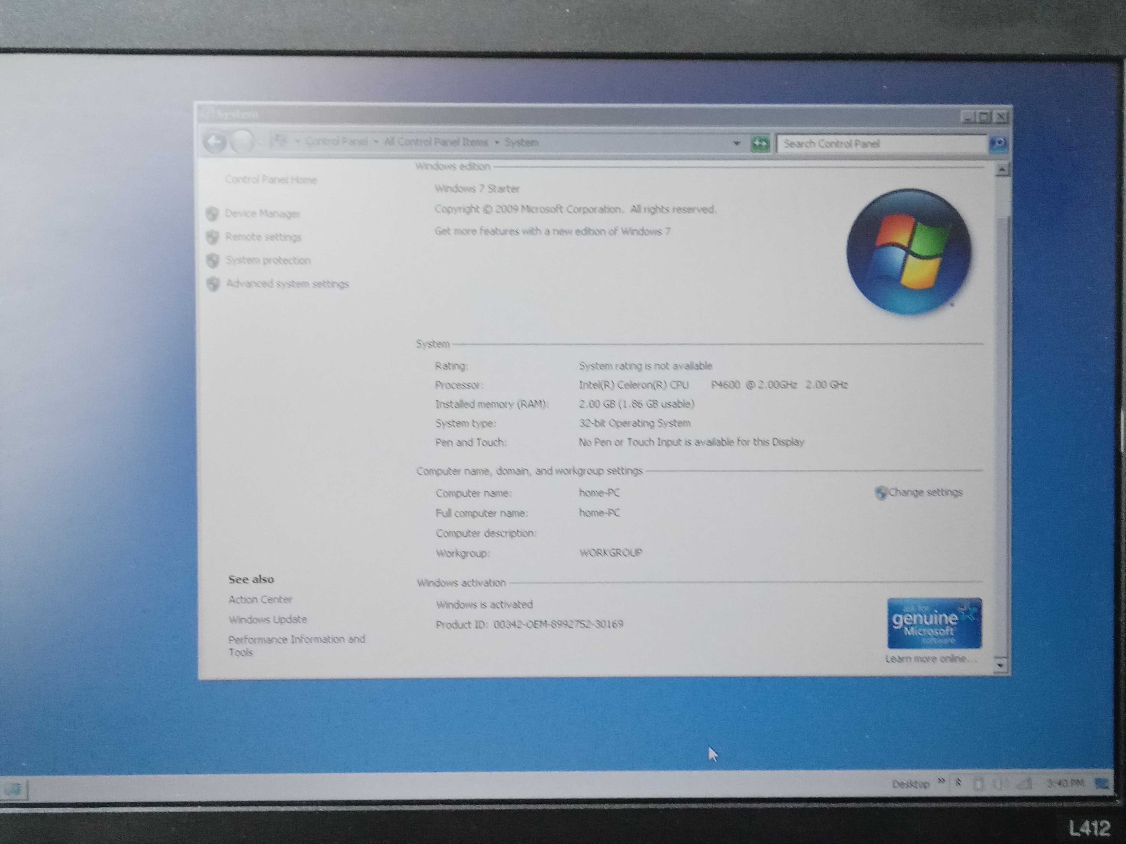
Task: Click the green Refresh button
Action: point(760,143)
